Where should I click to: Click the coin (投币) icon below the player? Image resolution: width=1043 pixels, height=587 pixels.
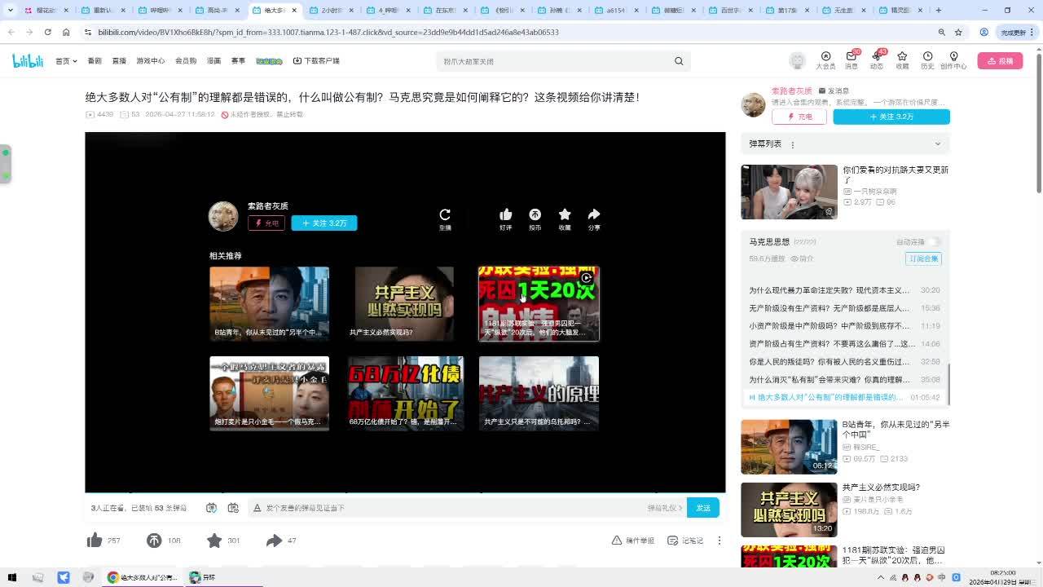pos(154,541)
